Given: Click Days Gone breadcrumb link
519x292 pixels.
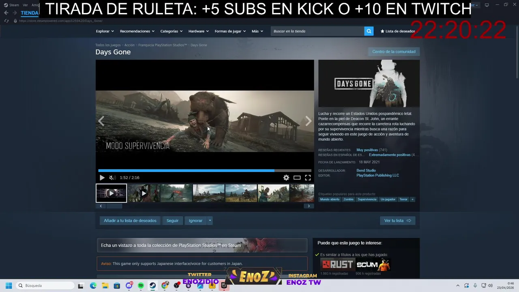Looking at the screenshot, I should (199, 45).
